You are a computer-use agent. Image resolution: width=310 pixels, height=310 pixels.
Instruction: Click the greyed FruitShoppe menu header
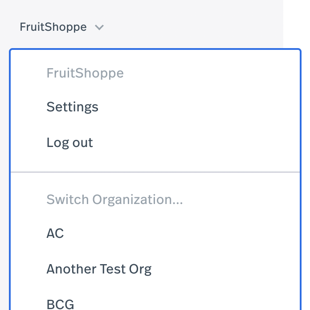click(x=85, y=73)
